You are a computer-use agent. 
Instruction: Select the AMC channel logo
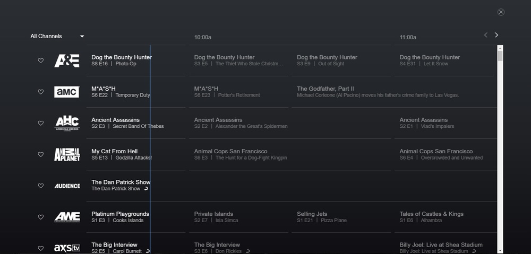(67, 92)
